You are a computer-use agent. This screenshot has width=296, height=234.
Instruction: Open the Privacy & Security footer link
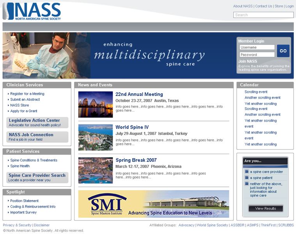click(17, 225)
